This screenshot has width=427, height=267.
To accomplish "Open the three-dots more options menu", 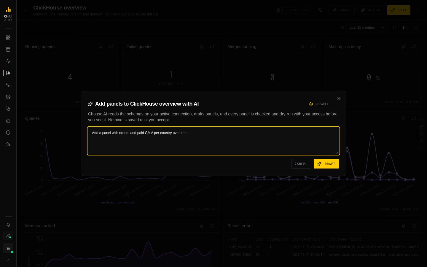I will pos(418,10).
